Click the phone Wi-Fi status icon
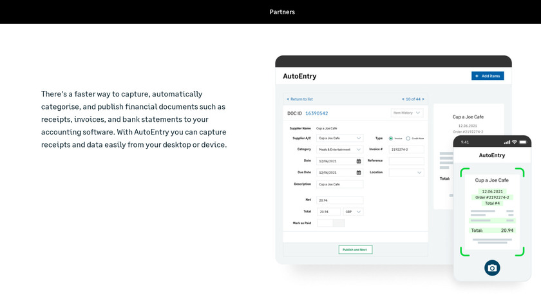Image resolution: width=541 pixels, height=304 pixels. coord(514,142)
